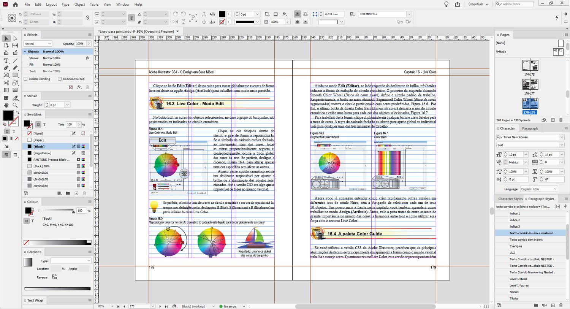Select the Exemplos paragraph style

click(530, 246)
